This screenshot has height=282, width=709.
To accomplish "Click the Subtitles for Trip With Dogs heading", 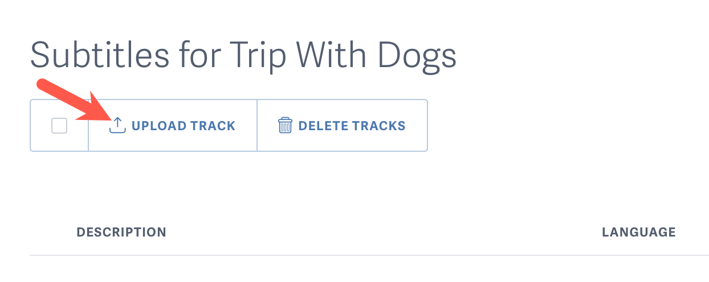I will point(243,55).
